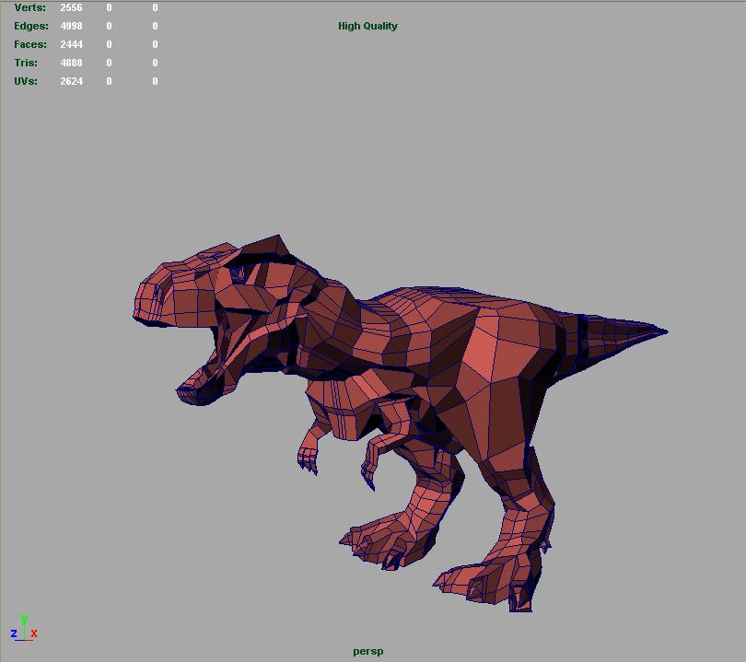Click the 'UVs:' heads-up display label
This screenshot has height=662, width=746.
26,81
